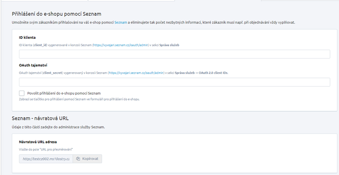Open vyvojari.seznam.cz link under OAuth tajemství

136,73
